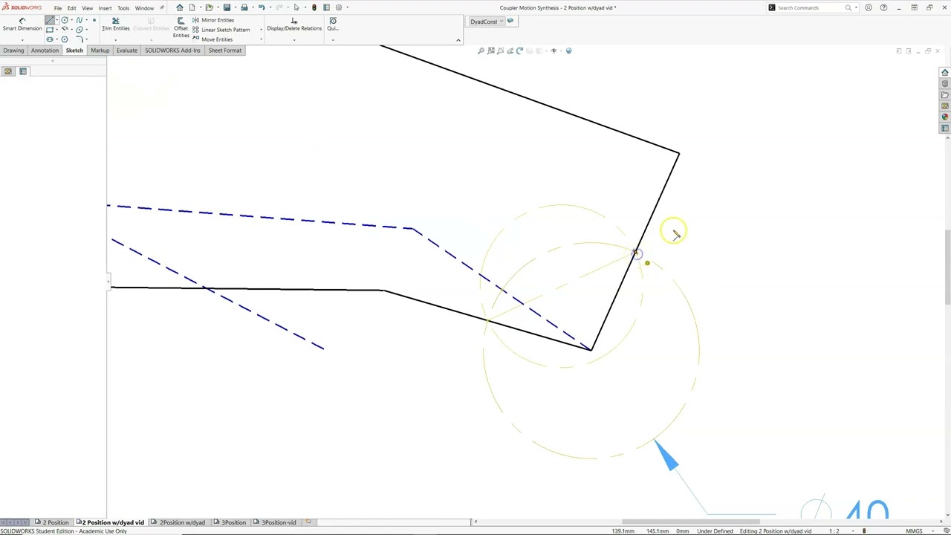Image resolution: width=951 pixels, height=535 pixels.
Task: Open Search Commands dropdown arrow
Action: tap(856, 7)
